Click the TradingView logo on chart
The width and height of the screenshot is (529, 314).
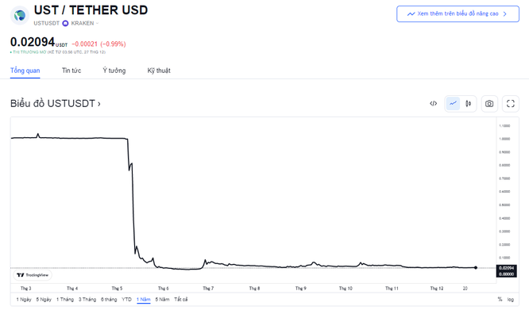(33, 275)
